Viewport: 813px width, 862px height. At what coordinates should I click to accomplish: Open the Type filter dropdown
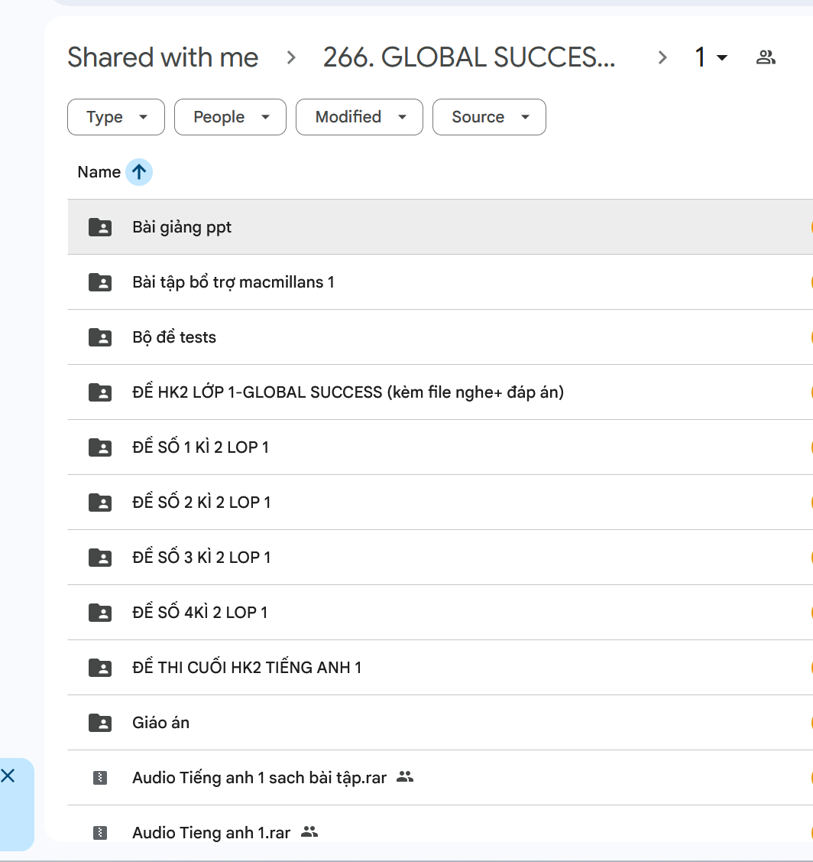pyautogui.click(x=116, y=117)
